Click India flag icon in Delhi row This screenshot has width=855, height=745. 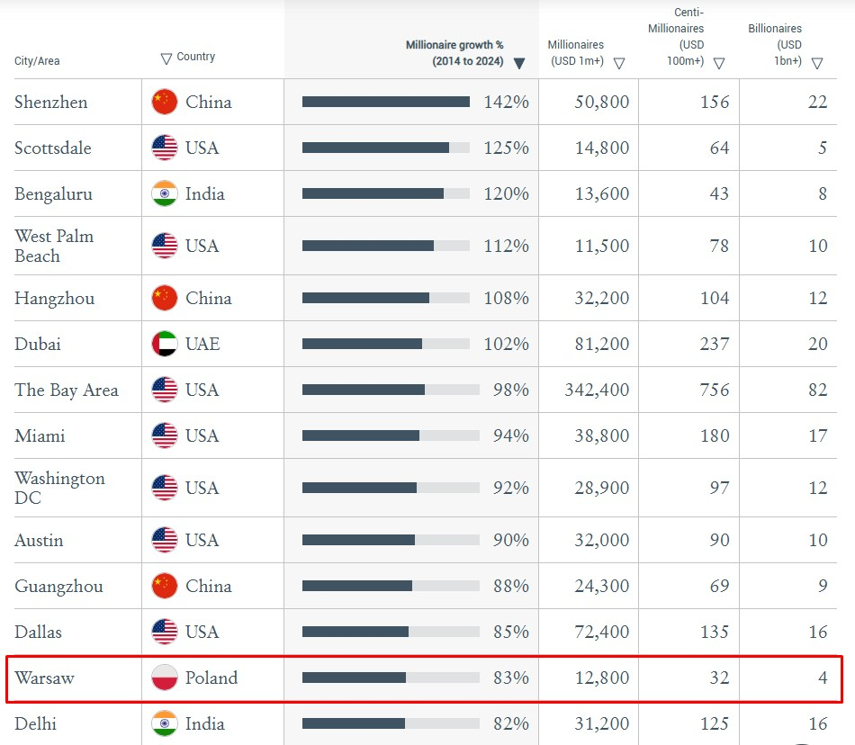pyautogui.click(x=164, y=723)
